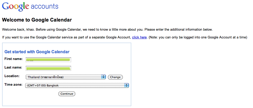The height and width of the screenshot is (108, 253).
Task: Click the 'Last name:' label
Action: coord(13,67)
